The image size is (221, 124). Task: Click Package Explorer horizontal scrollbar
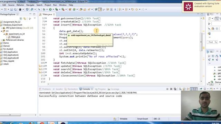tap(10, 115)
